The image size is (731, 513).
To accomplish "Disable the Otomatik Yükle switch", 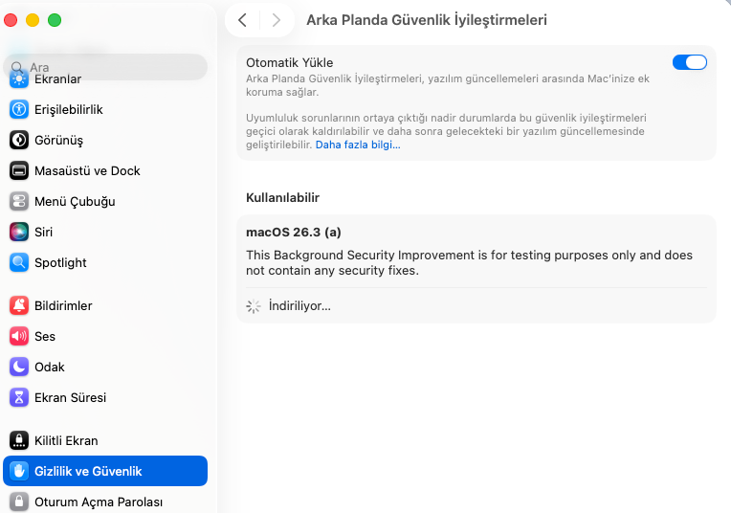I will (689, 62).
